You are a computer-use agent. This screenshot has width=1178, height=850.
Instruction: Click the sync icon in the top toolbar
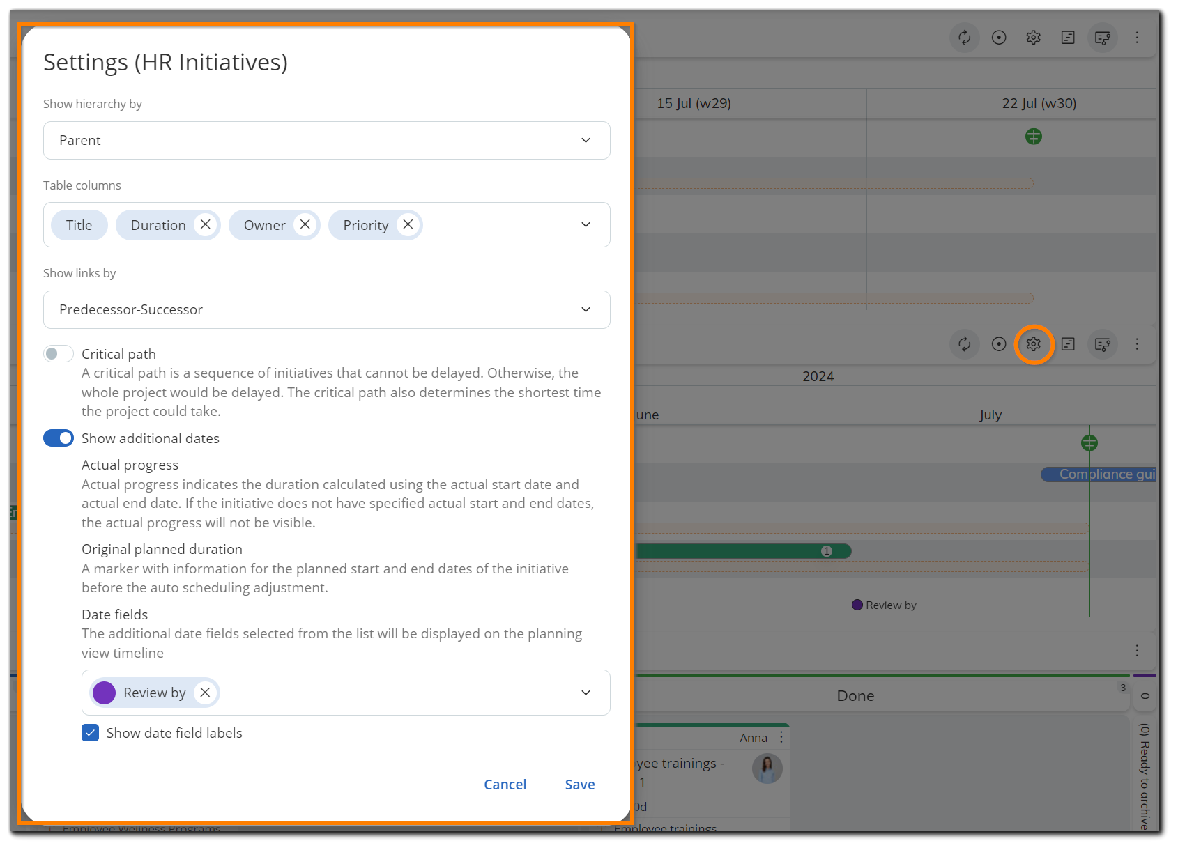tap(965, 38)
